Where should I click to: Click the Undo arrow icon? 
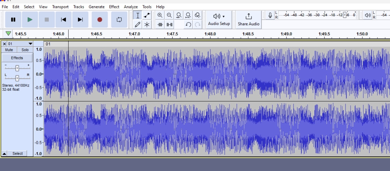[188, 25]
